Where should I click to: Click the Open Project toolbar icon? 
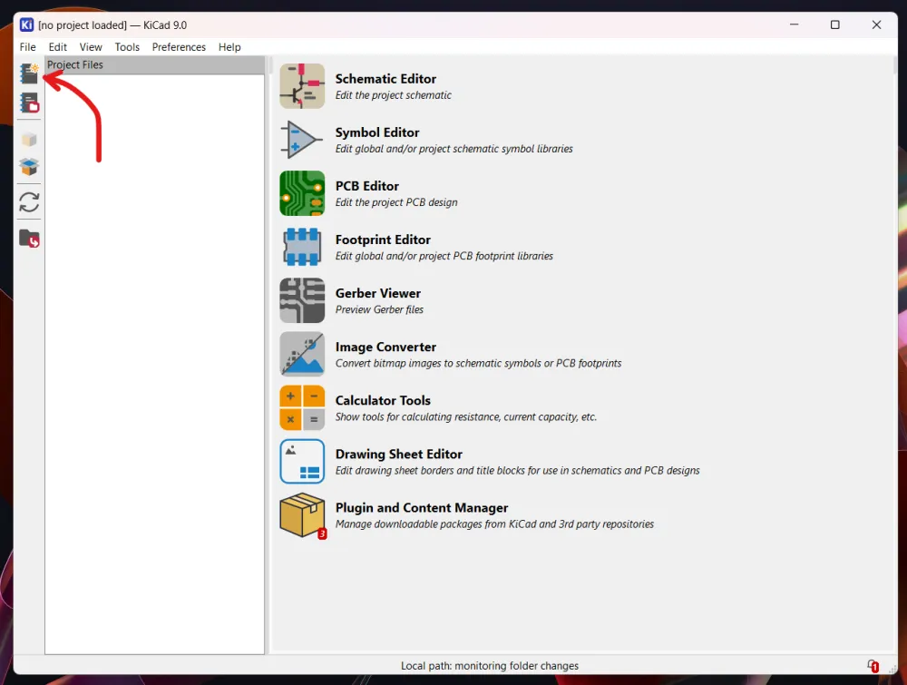[x=29, y=103]
